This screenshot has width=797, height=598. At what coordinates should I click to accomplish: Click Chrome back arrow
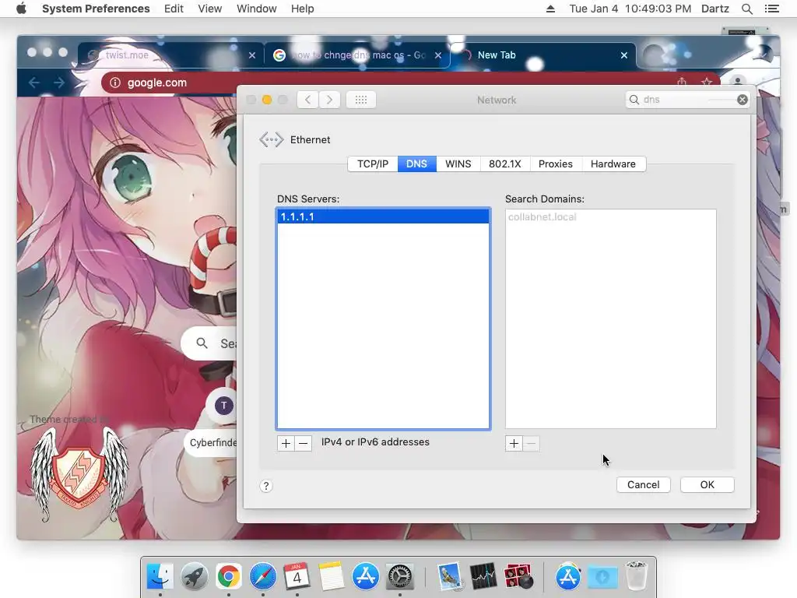[34, 83]
